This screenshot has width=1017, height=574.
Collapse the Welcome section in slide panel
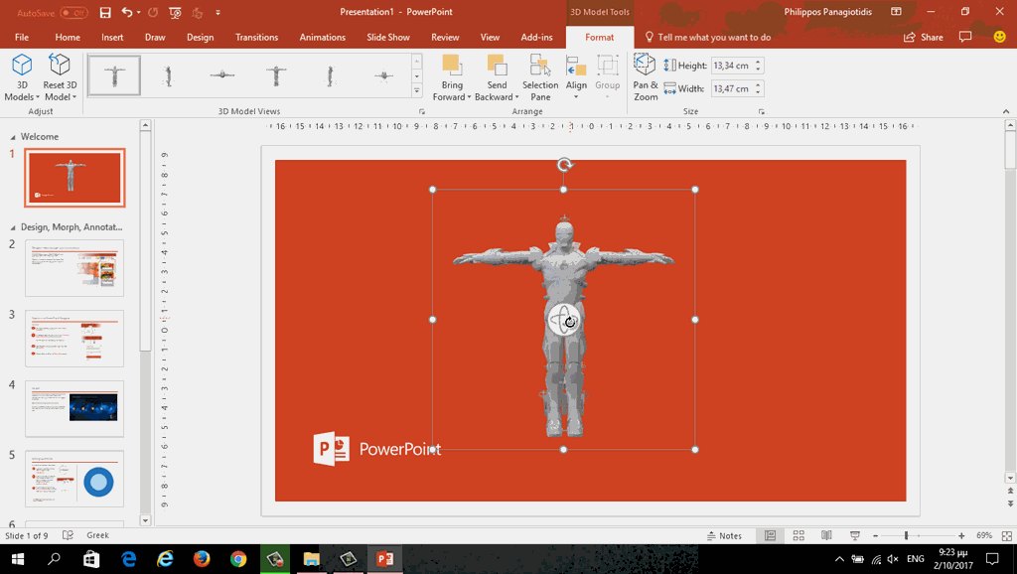click(13, 137)
